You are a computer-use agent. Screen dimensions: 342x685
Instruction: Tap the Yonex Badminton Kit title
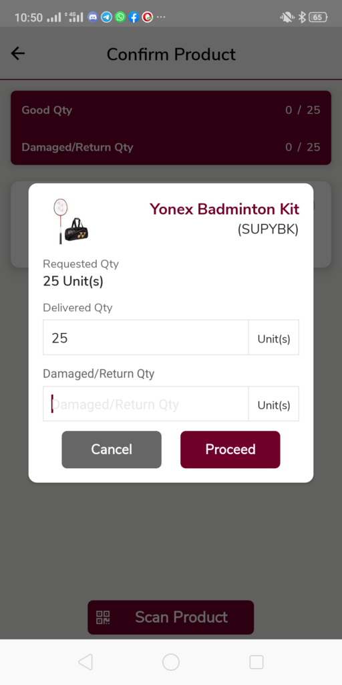[x=224, y=209]
